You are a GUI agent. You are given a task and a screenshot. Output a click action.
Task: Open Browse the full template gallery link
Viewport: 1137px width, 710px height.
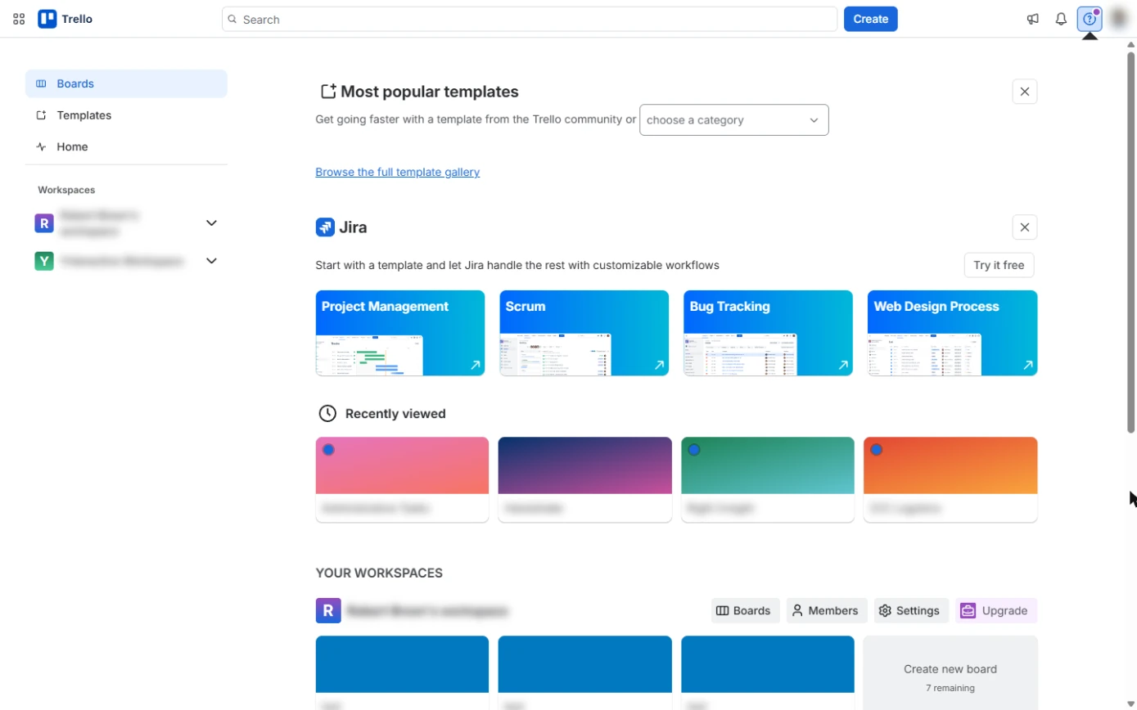tap(398, 172)
